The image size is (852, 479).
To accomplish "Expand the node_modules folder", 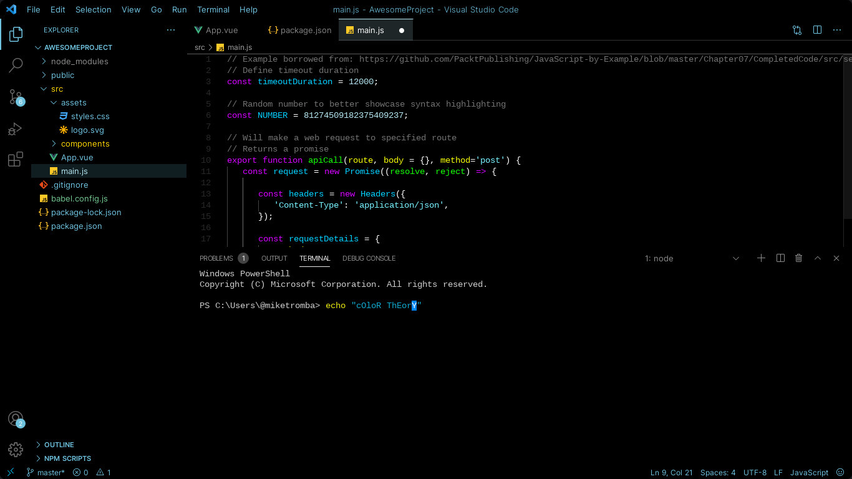I will pos(79,61).
